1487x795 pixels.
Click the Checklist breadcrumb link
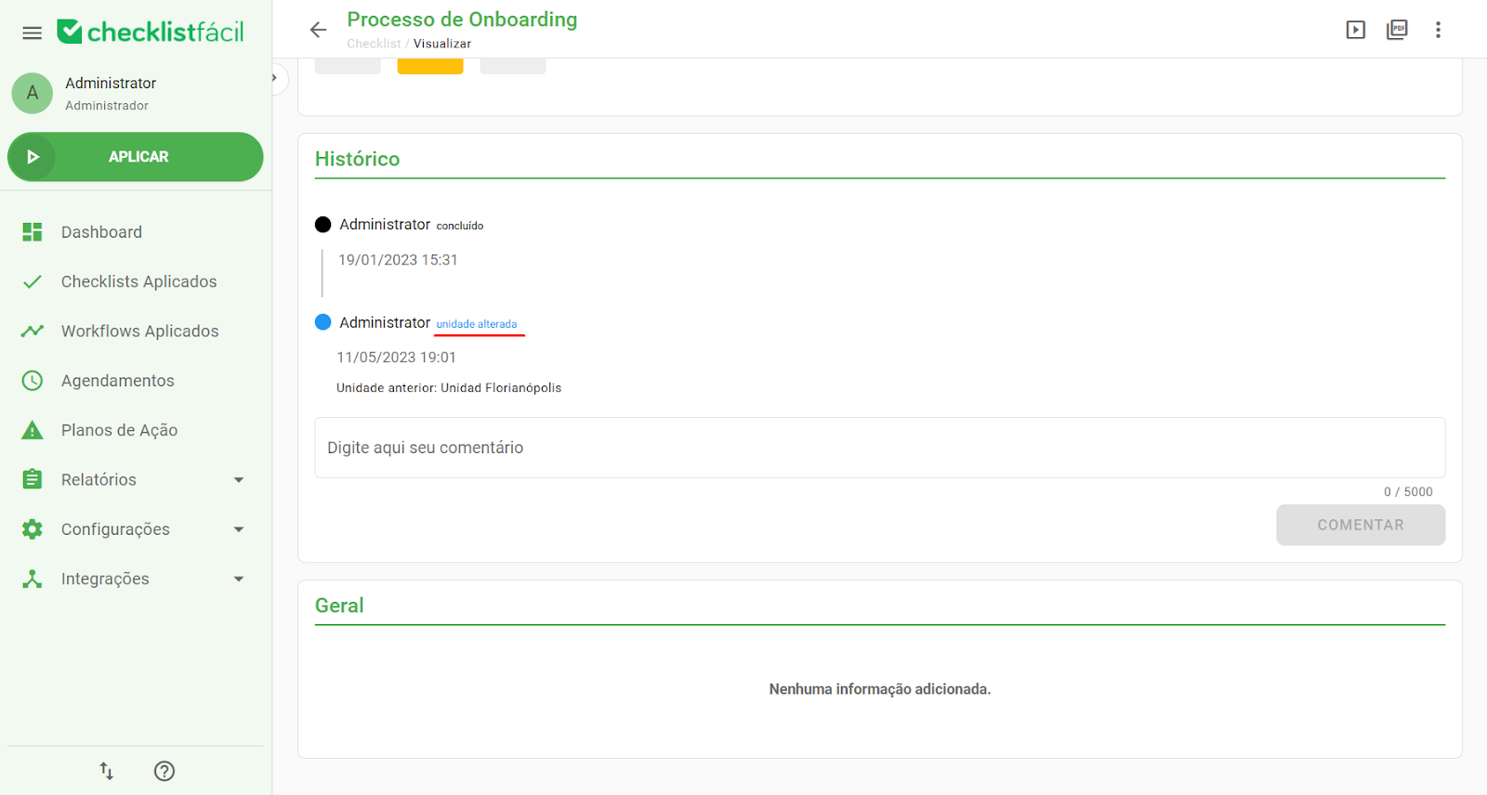coord(374,44)
